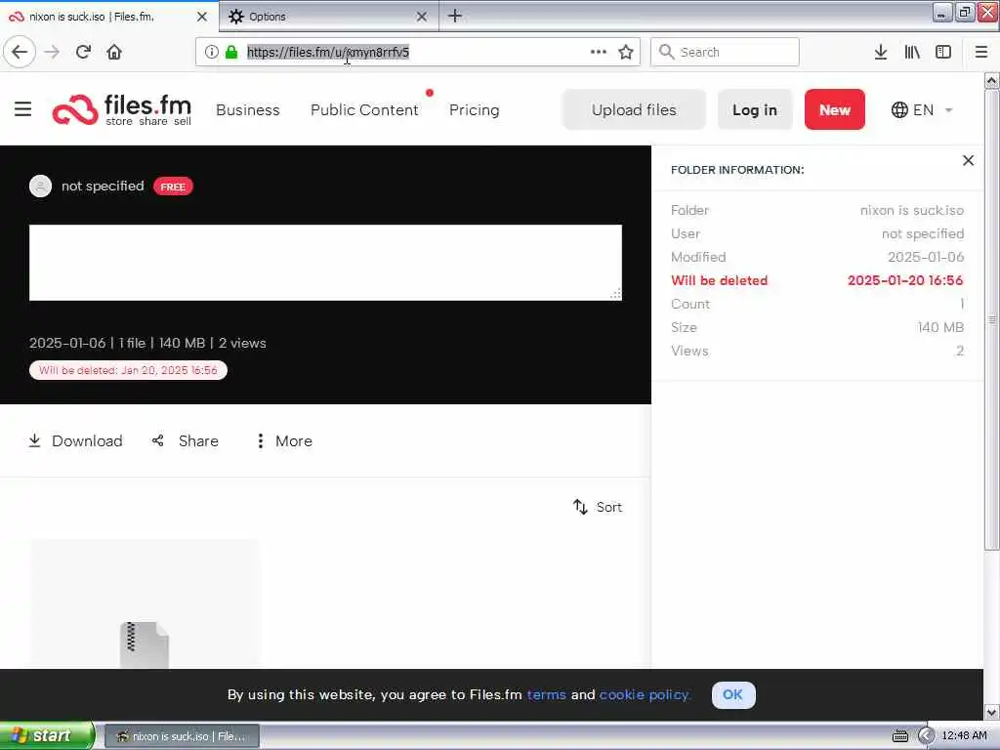This screenshot has width=1000, height=750.
Task: Click the browser Search field
Action: coord(725,53)
